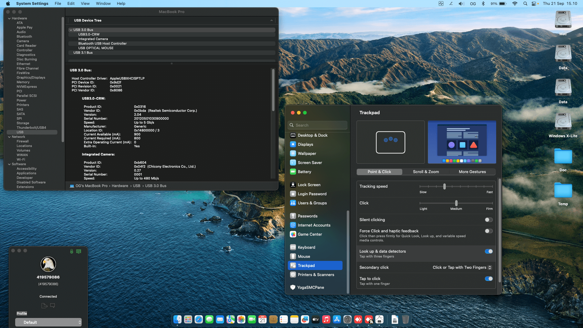583x328 pixels.
Task: Open Apple TV app in Dock
Action: (x=315, y=319)
